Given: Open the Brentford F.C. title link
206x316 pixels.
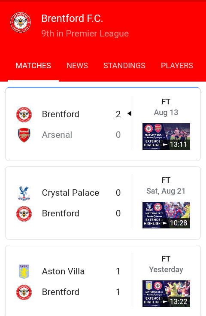Looking at the screenshot, I should point(72,18).
